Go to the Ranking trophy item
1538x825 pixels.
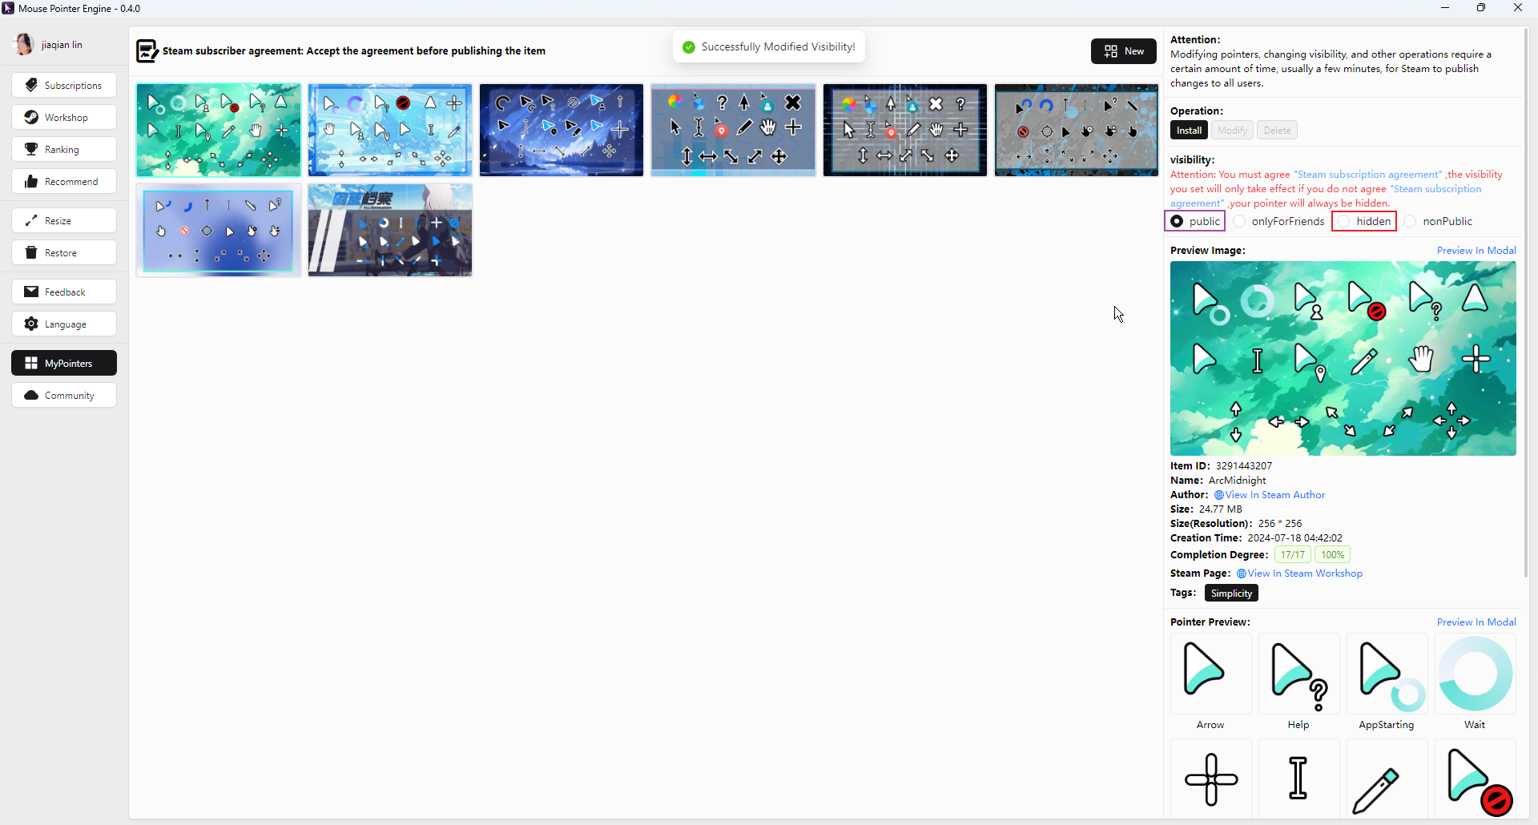pos(64,150)
